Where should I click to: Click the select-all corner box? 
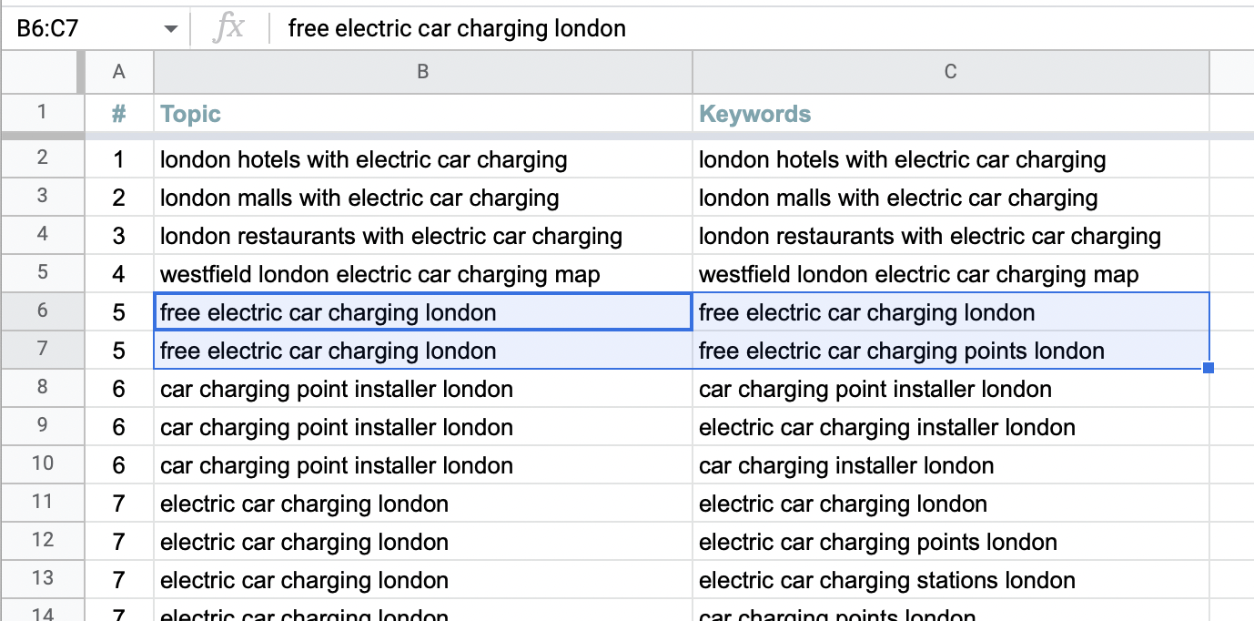coord(43,72)
